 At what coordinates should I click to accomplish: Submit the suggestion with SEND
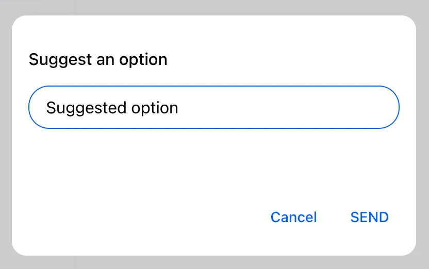click(x=369, y=217)
